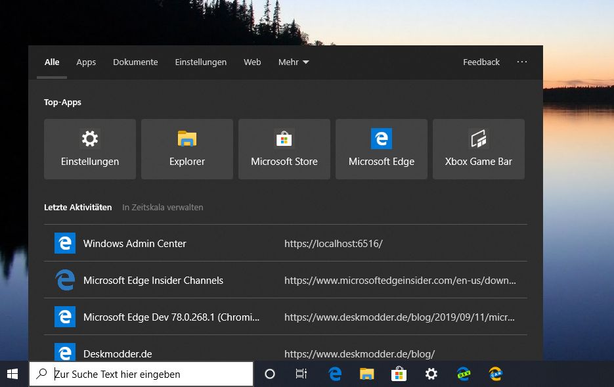Open the Einstellungen top app tile
The image size is (614, 387).
pos(90,149)
